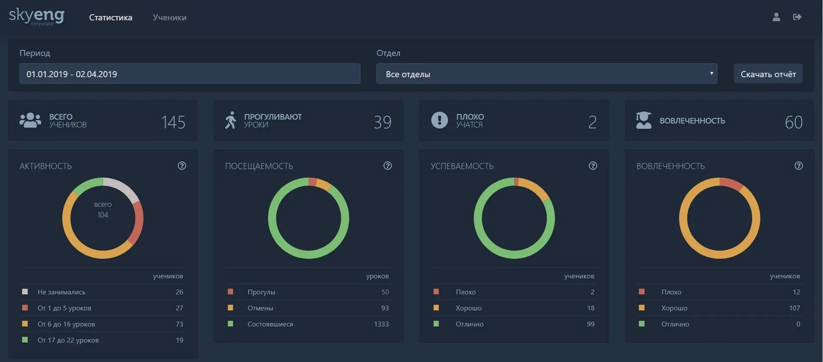Click the exclamation icon for poorly studying
The image size is (823, 362).
click(x=440, y=120)
